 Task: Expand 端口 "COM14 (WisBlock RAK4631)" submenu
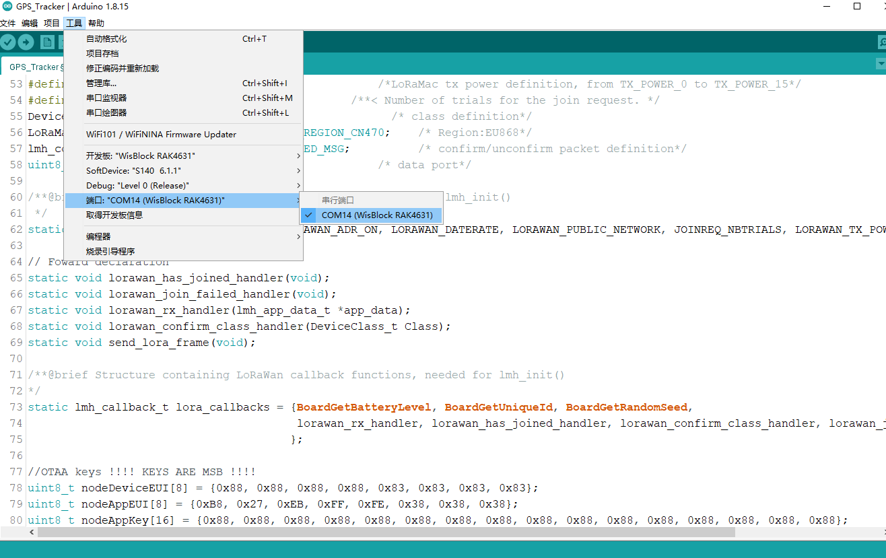click(184, 201)
